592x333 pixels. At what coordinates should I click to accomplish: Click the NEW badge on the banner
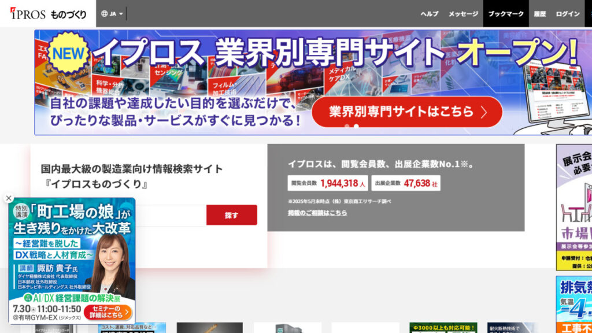[68, 53]
